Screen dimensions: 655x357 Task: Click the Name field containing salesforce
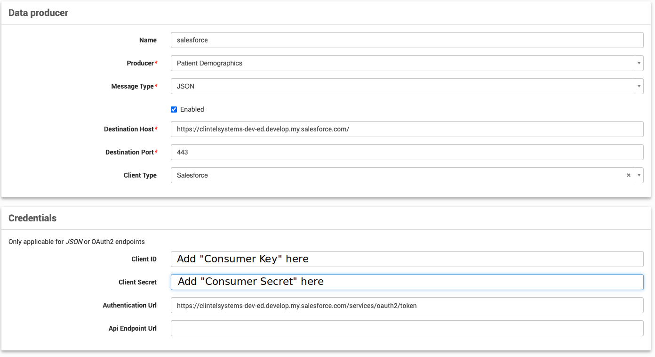[x=407, y=40]
